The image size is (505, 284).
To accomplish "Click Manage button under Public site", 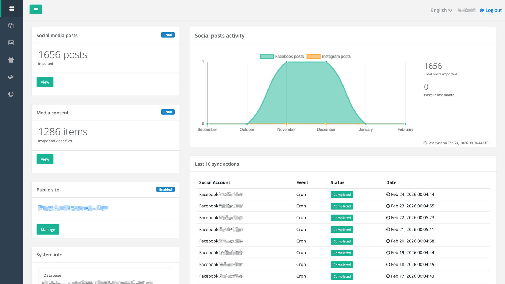I will 48,229.
